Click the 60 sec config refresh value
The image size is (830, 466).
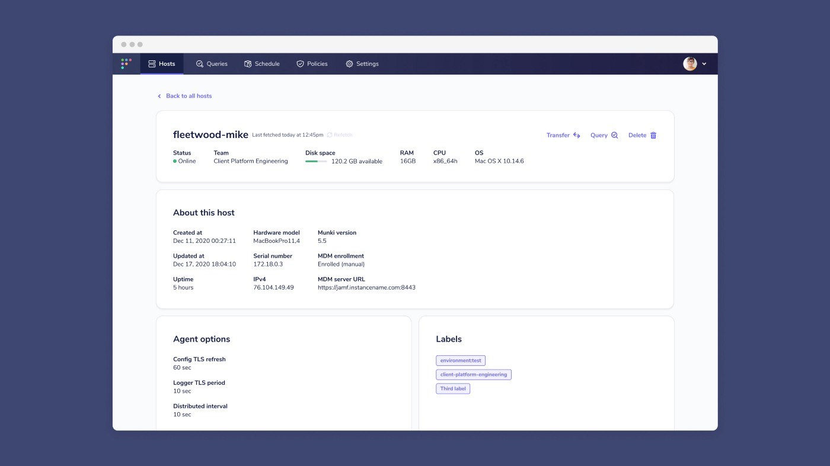pos(182,368)
